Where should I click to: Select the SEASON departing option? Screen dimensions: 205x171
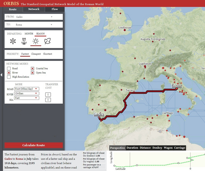click(x=40, y=34)
